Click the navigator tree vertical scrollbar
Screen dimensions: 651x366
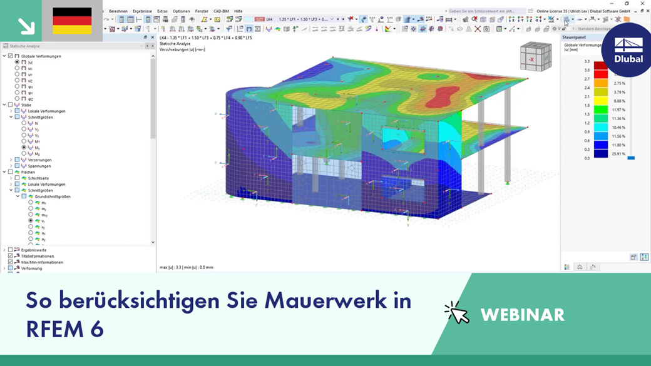point(153,99)
